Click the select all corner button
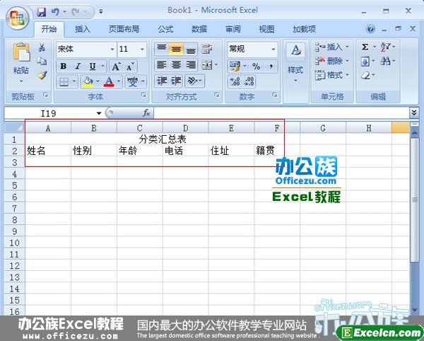Screen dimensions: 424x341 14,128
